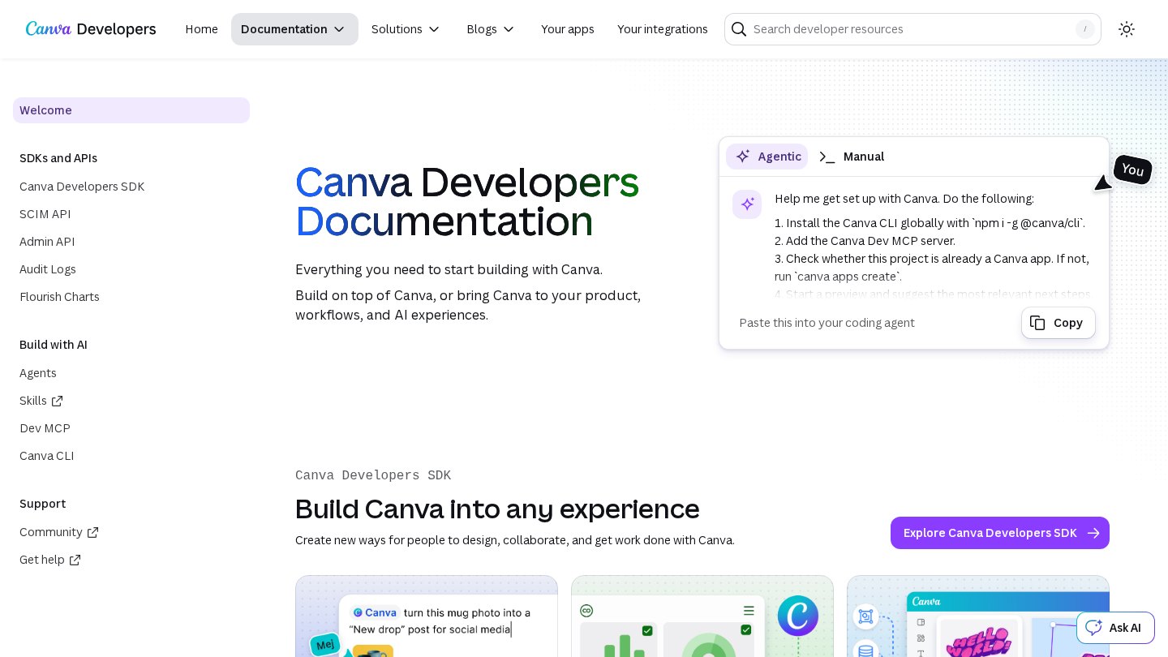Expand the Blogs dropdown menu
1168x657 pixels.
pos(491,29)
